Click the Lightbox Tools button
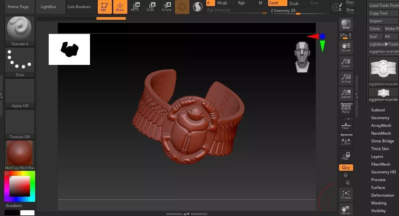This screenshot has height=216, width=399. (x=384, y=44)
